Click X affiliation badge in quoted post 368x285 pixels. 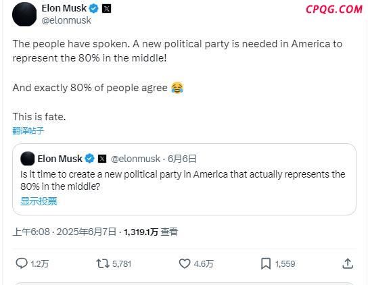(102, 159)
